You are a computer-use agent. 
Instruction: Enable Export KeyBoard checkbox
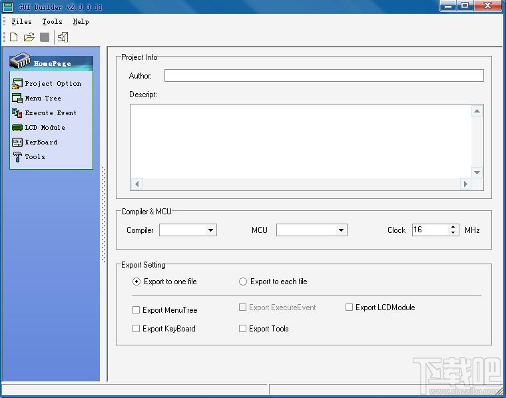coord(136,328)
